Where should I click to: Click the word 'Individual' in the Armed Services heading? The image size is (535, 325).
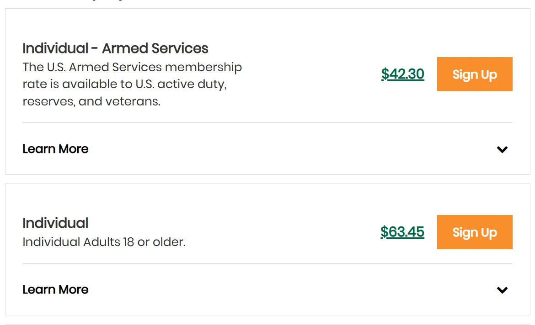55,48
